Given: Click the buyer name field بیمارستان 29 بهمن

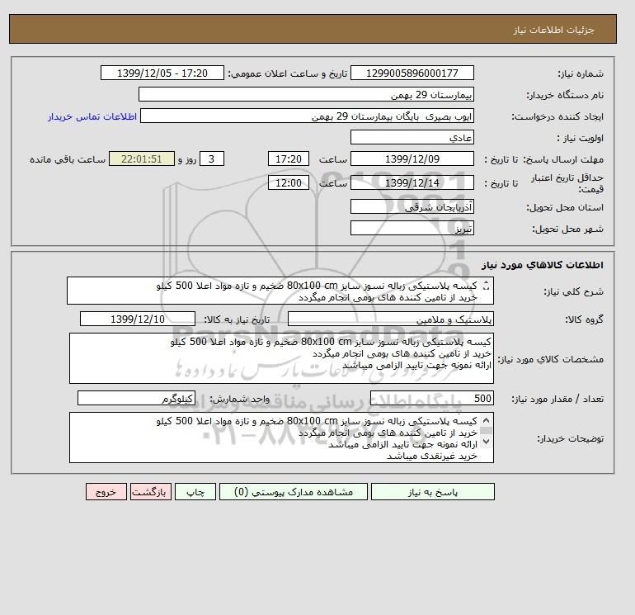Looking at the screenshot, I should click(x=306, y=94).
